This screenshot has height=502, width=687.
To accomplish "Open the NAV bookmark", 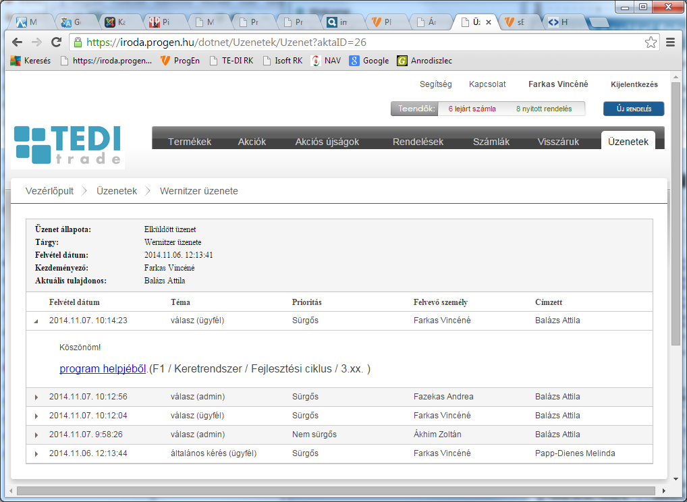I will (325, 61).
